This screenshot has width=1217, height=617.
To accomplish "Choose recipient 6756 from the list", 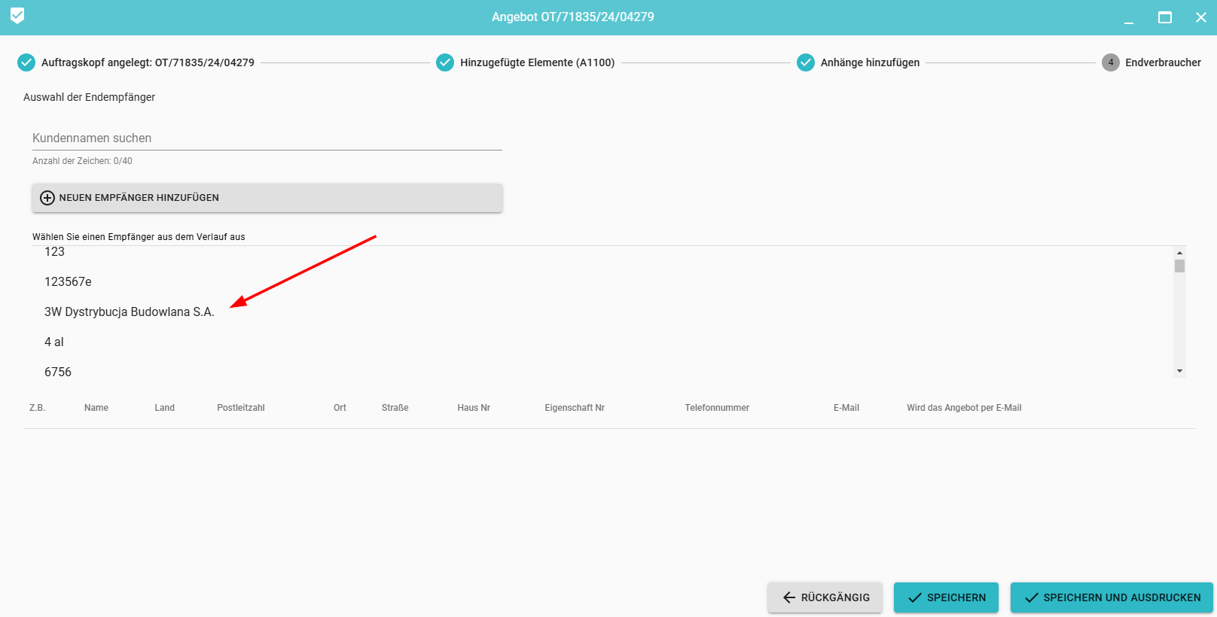I will pyautogui.click(x=58, y=372).
